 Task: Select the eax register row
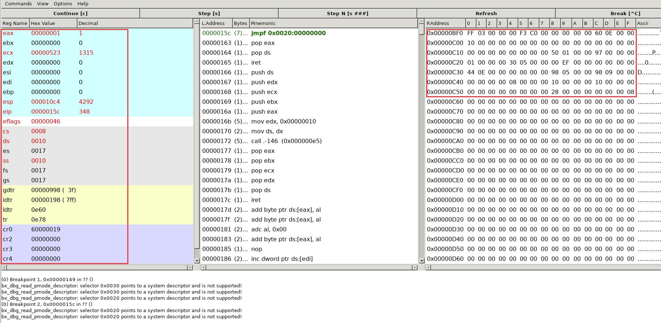pyautogui.click(x=97, y=33)
